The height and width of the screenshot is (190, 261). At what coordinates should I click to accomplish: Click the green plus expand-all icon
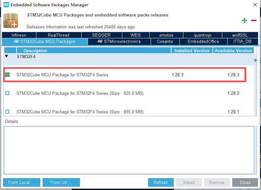point(244,20)
